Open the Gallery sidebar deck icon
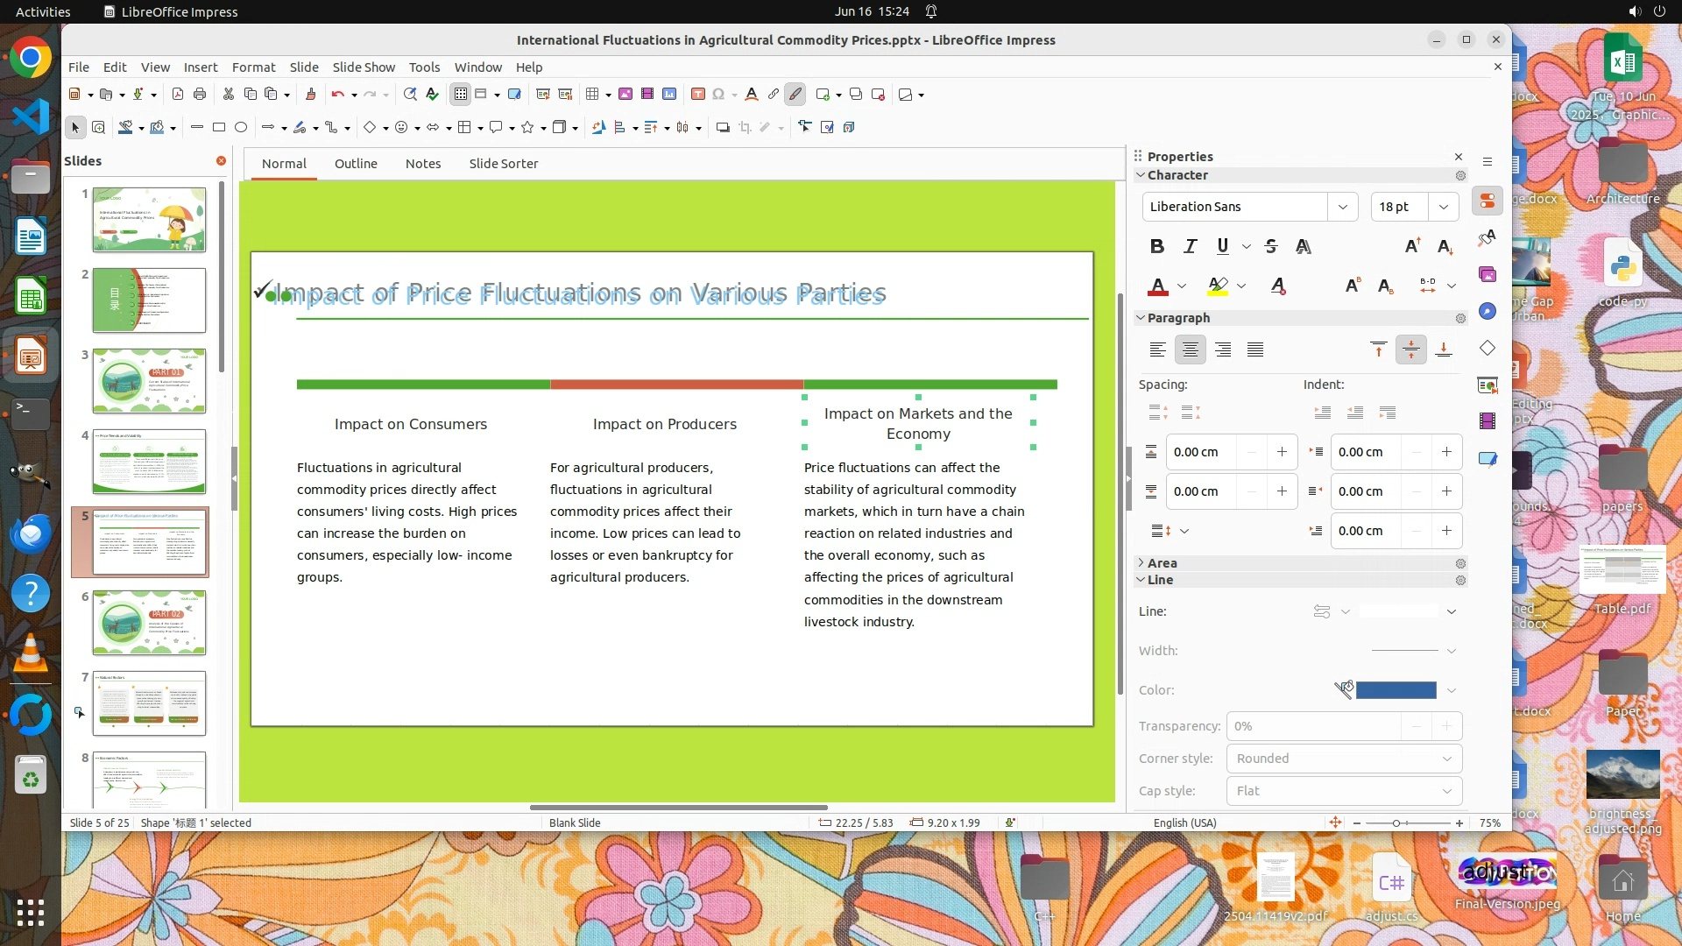Image resolution: width=1682 pixels, height=946 pixels. point(1488,275)
